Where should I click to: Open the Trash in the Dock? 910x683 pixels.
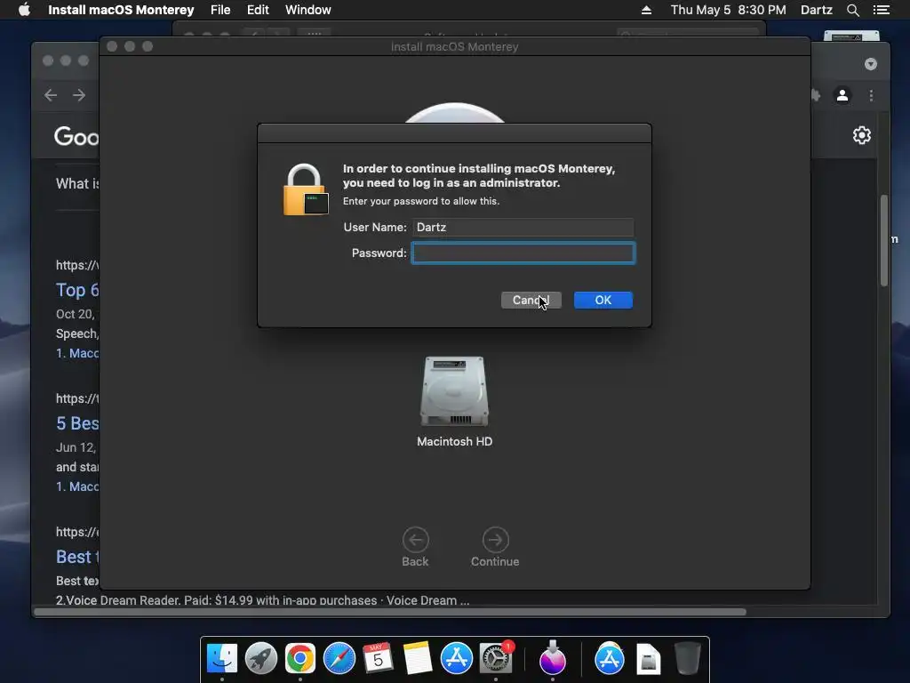coord(688,659)
